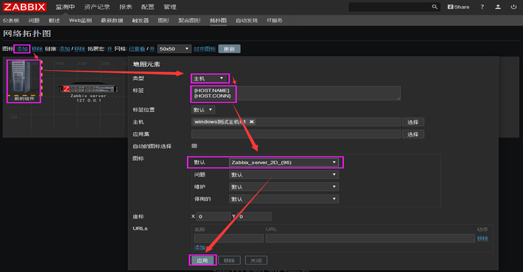The image size is (523, 272).
Task: Switch to 触发器 tab
Action: tap(140, 20)
